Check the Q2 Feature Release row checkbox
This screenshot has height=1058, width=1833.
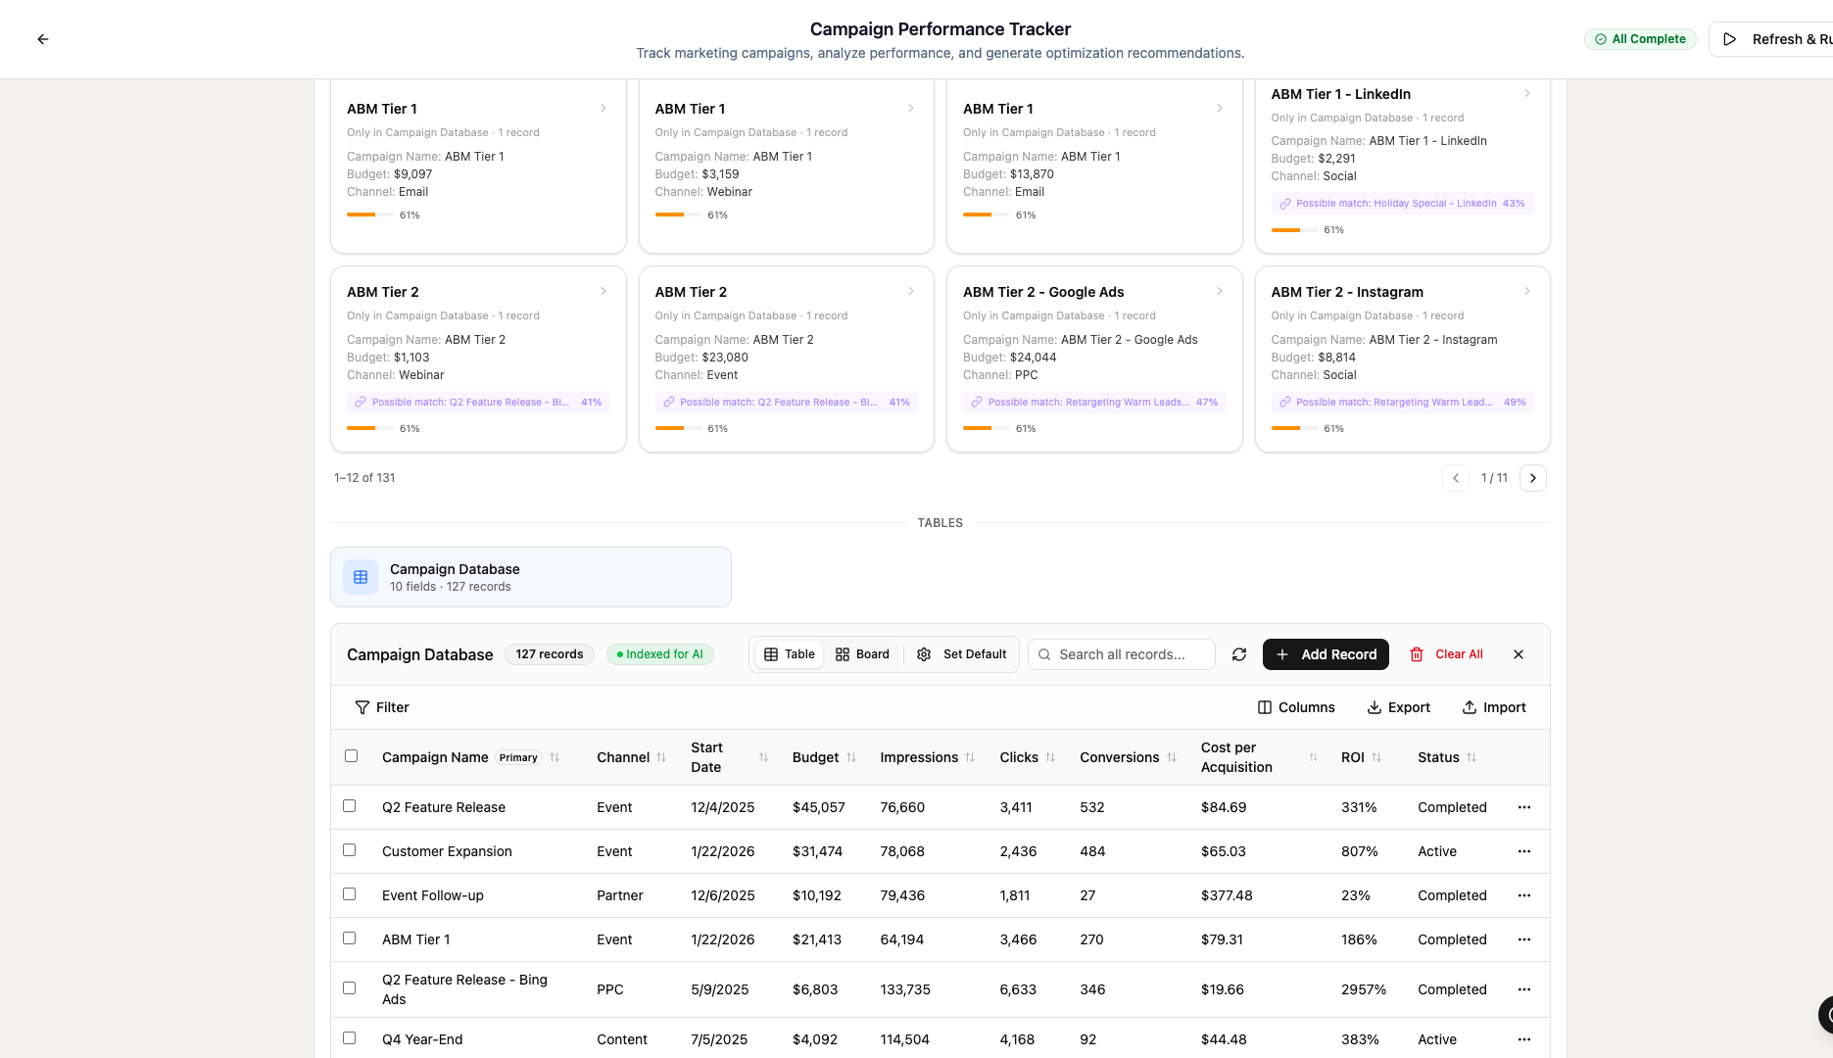tap(350, 805)
